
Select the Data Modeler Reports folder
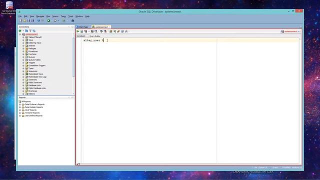coord(34,107)
